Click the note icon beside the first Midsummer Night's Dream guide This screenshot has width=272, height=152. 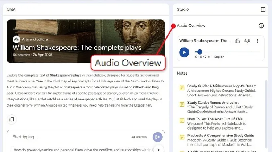(182, 88)
